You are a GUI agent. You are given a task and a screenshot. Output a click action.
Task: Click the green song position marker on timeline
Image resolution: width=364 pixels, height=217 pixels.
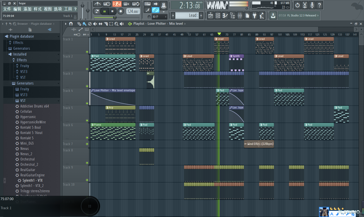click(x=219, y=34)
